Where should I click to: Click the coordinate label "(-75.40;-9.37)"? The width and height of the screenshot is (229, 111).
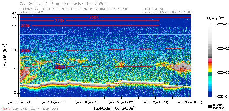pyautogui.click(x=87, y=102)
